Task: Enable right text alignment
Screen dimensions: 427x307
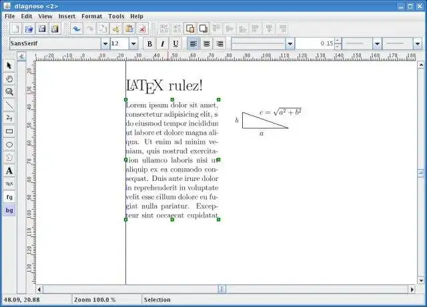Action: [x=220, y=43]
